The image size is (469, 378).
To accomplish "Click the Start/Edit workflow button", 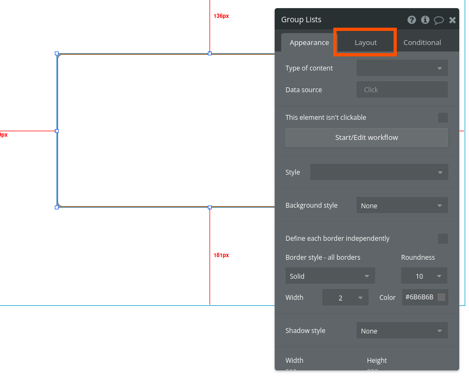I will click(366, 137).
